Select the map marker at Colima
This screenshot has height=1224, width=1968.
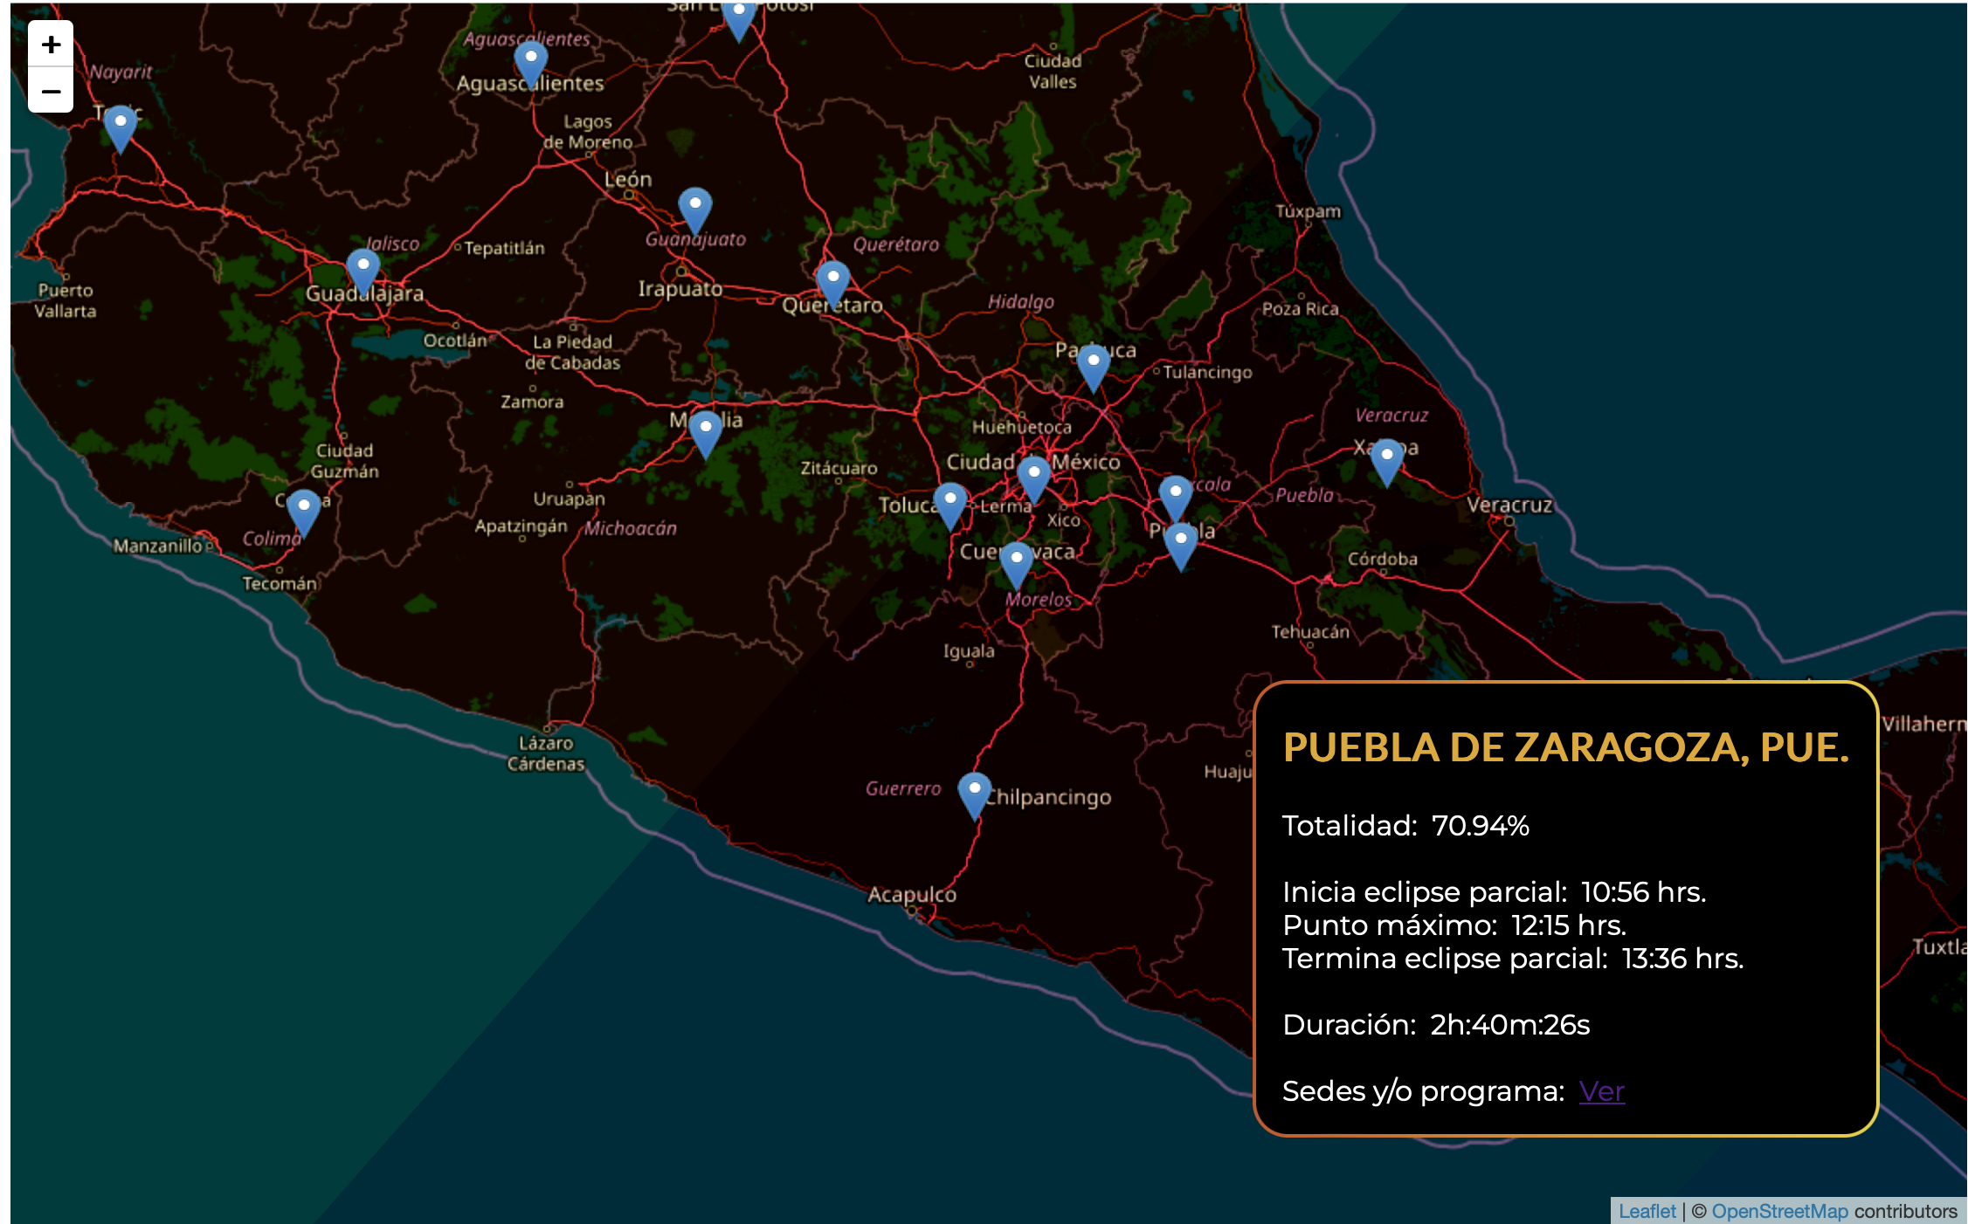pyautogui.click(x=304, y=512)
